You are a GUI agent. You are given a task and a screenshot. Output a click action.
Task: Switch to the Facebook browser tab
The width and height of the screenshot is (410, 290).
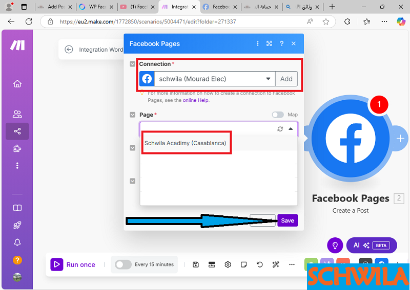[x=220, y=7]
